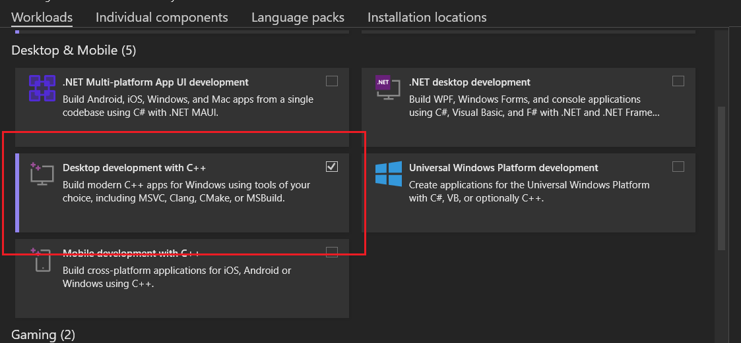Screen dimensions: 741x343
Task: Switch to the Workloads tab
Action: 42,18
